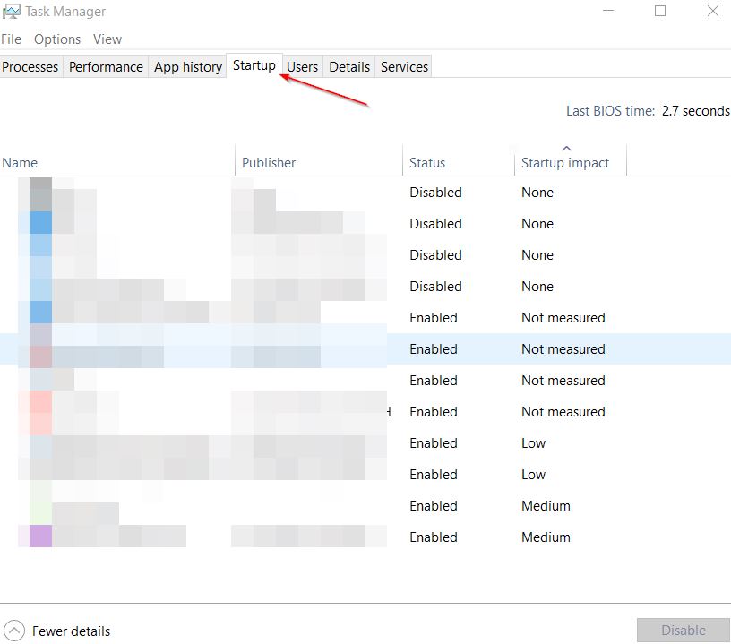This screenshot has height=644, width=731.
Task: Click the purple app icon in the last row
Action: (x=40, y=536)
